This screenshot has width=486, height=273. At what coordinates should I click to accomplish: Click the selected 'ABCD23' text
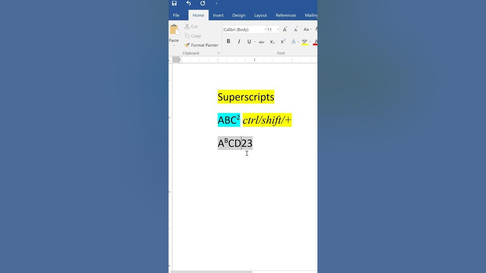(x=235, y=143)
